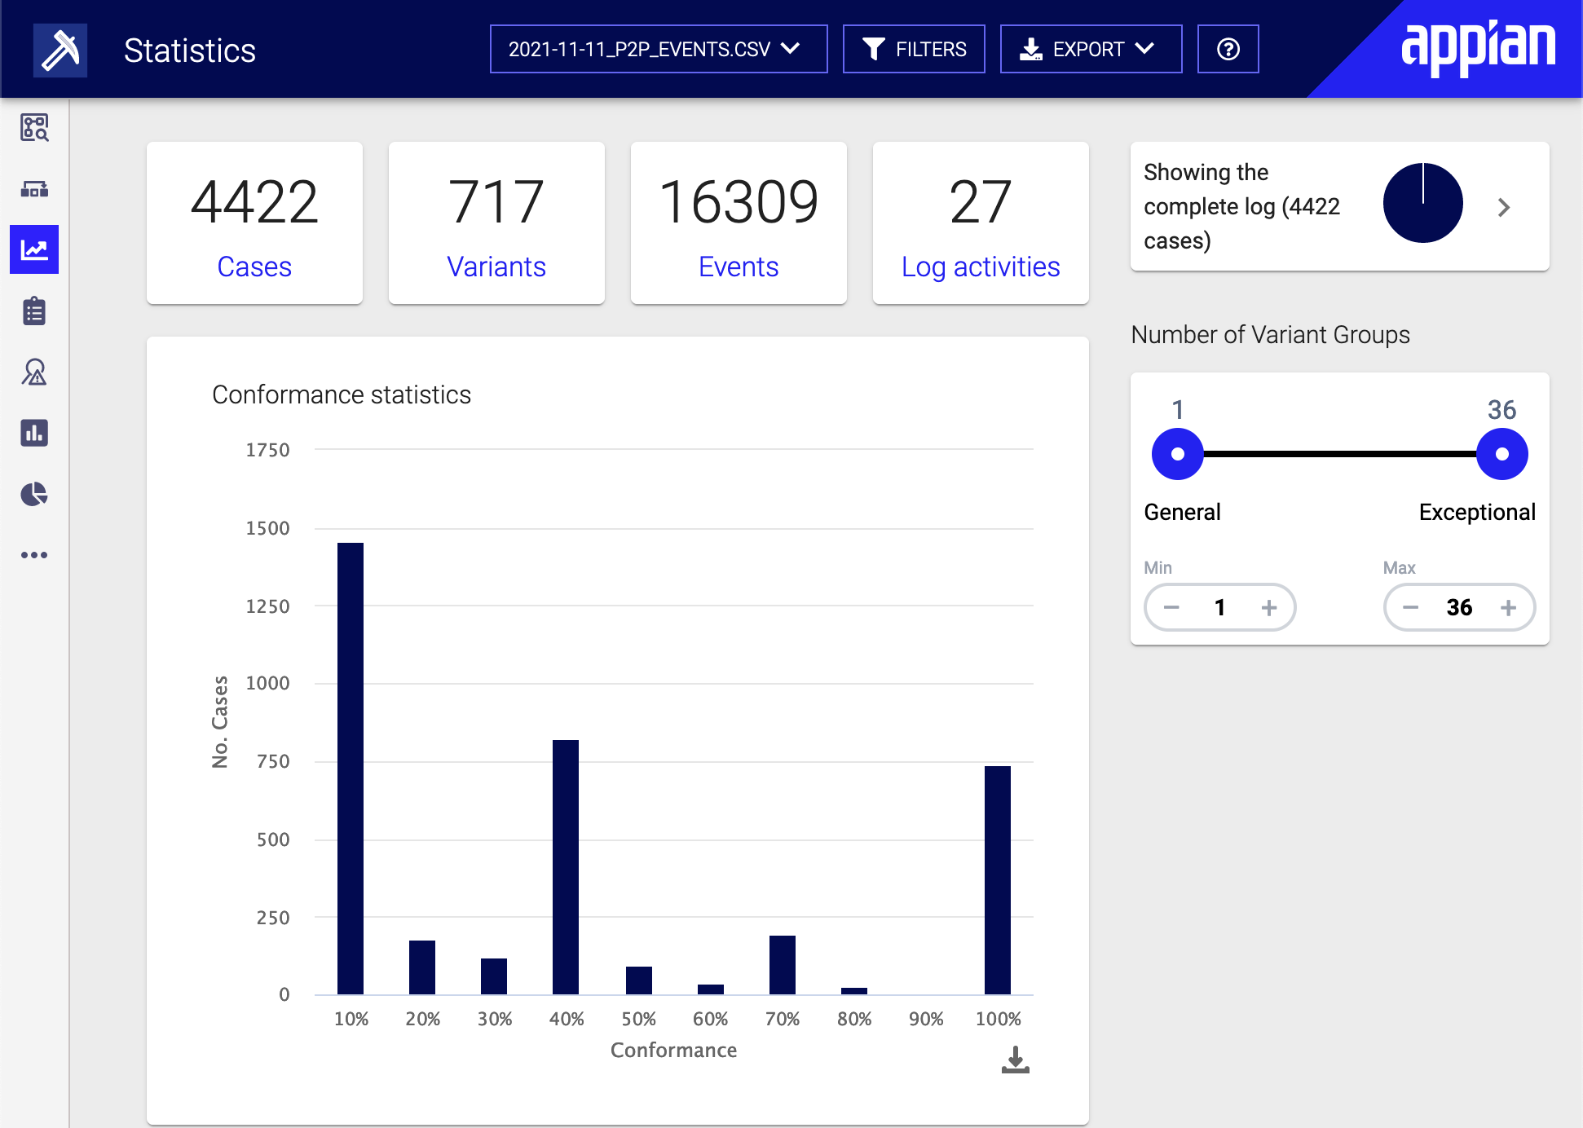Open the 717 Variants card
The image size is (1583, 1128).
(x=496, y=223)
